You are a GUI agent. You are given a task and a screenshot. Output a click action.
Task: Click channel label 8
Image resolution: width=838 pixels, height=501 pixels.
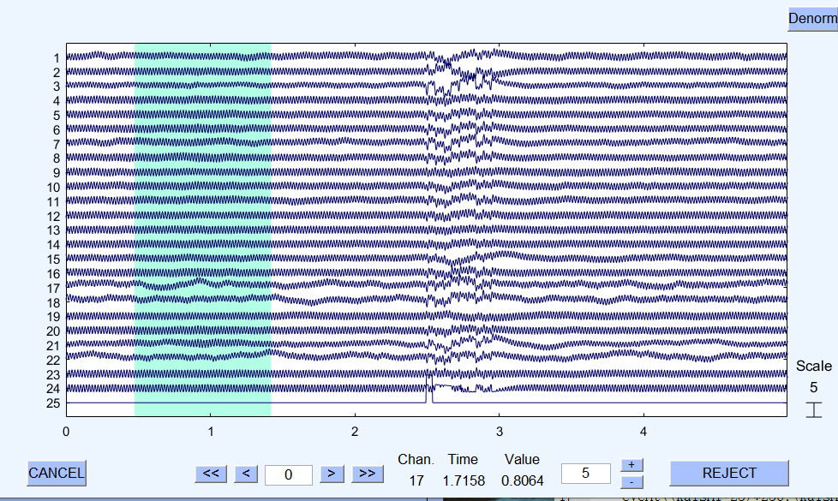[x=56, y=158]
